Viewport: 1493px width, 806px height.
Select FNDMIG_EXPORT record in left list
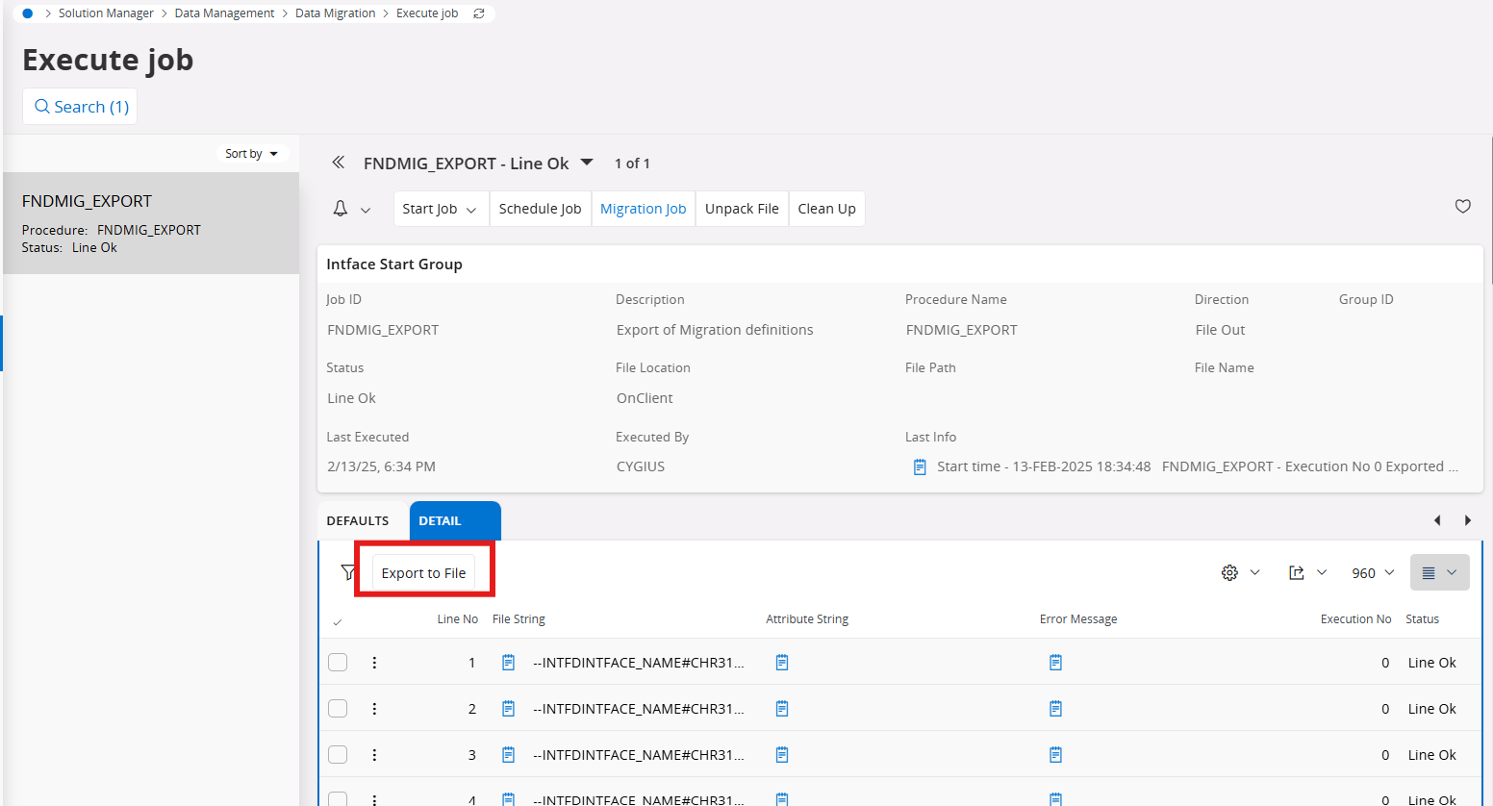[x=151, y=223]
